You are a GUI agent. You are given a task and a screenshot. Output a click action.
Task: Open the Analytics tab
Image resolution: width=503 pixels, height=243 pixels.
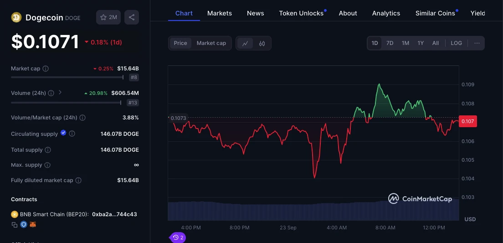point(386,13)
